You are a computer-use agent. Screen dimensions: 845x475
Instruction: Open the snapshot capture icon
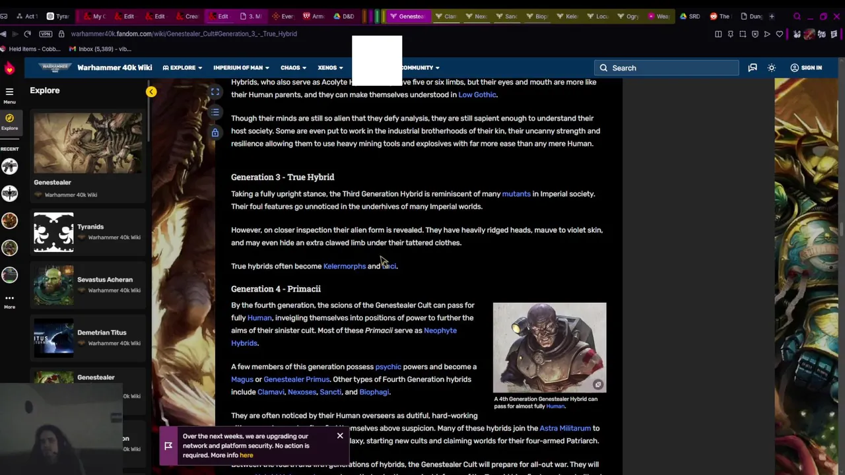click(x=743, y=34)
